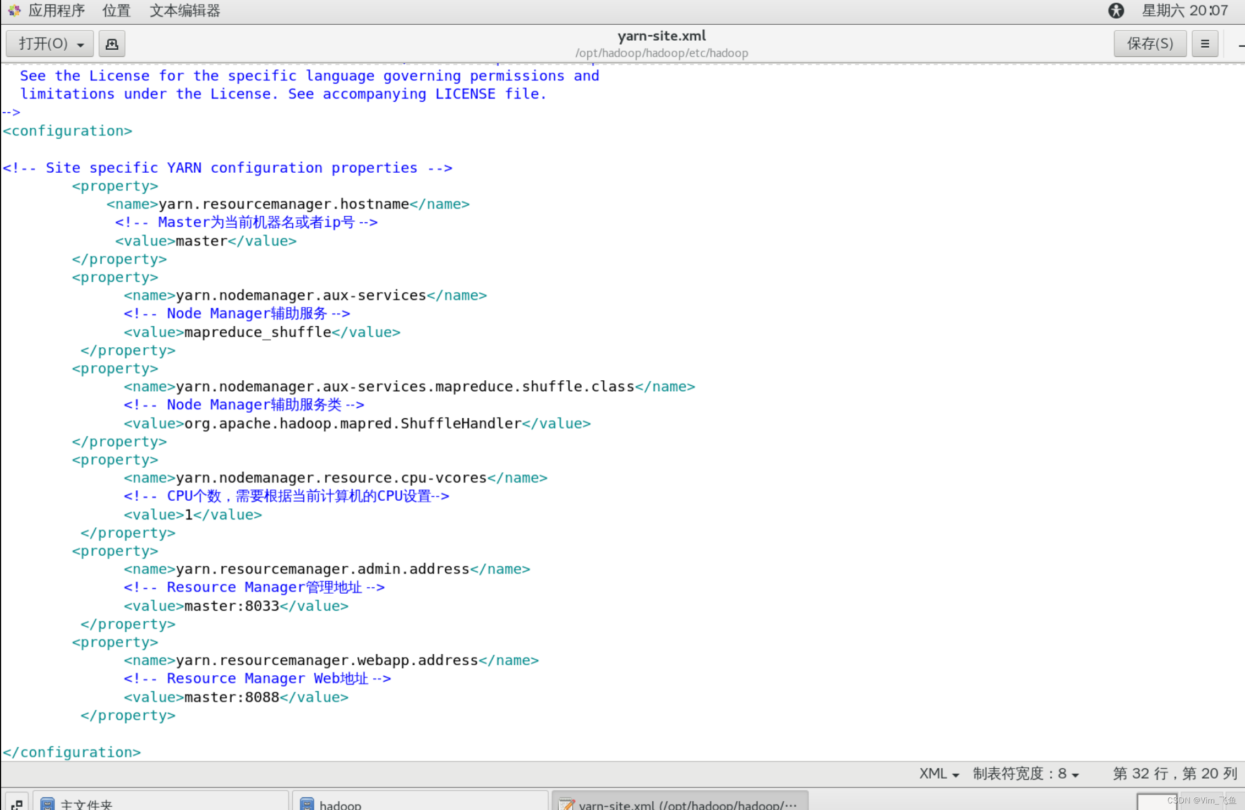This screenshot has width=1245, height=810.
Task: Open the XML language dropdown
Action: click(939, 774)
